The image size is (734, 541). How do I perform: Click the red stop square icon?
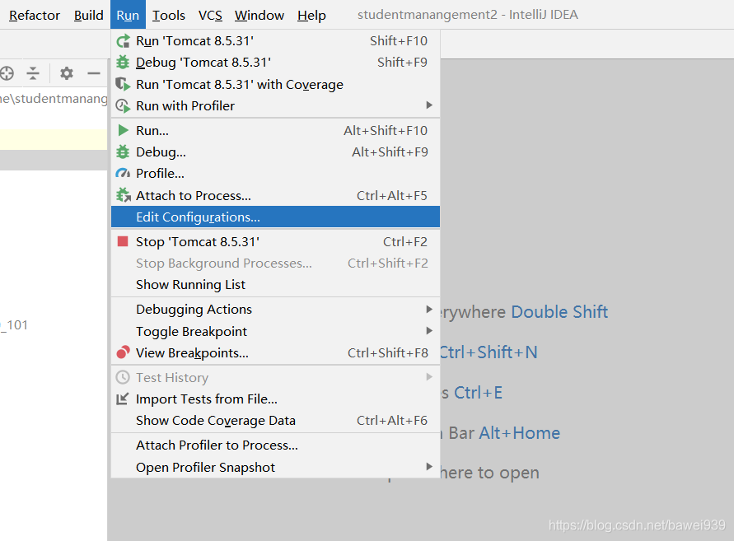point(123,241)
